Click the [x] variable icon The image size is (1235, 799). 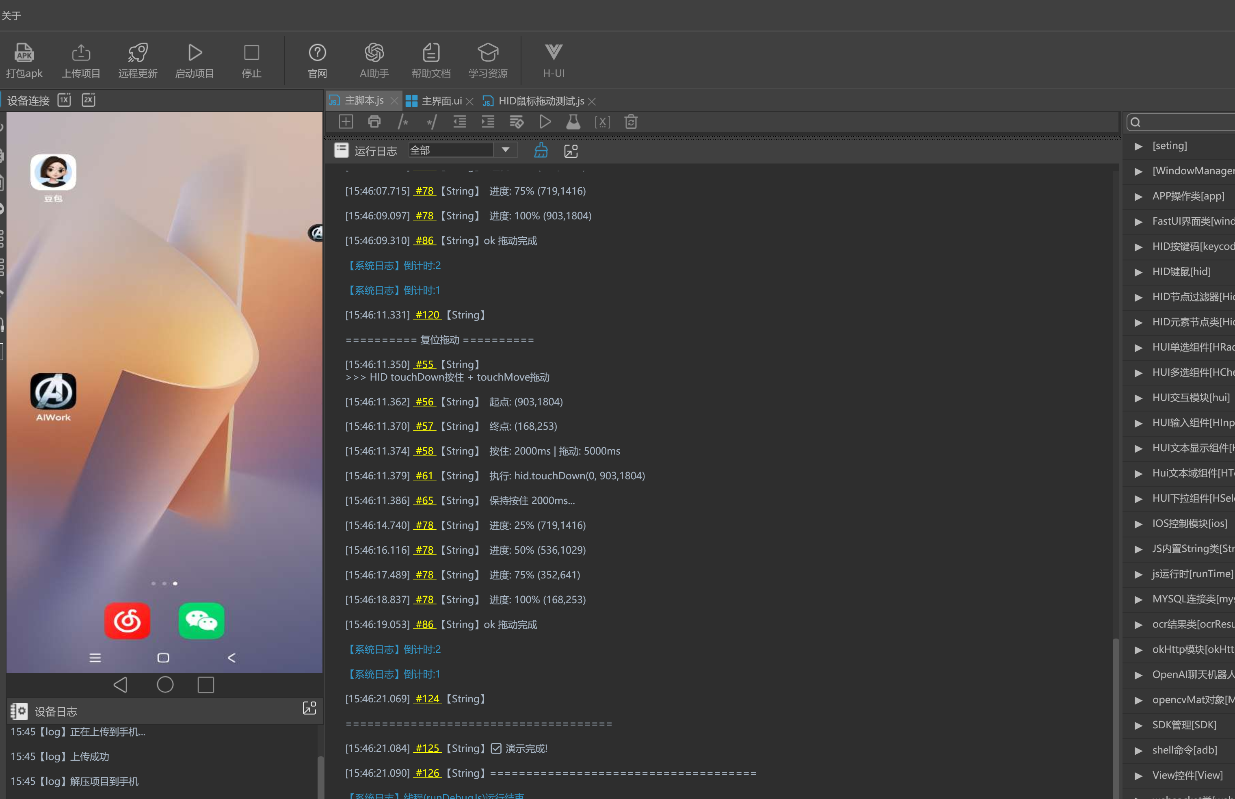click(x=602, y=122)
